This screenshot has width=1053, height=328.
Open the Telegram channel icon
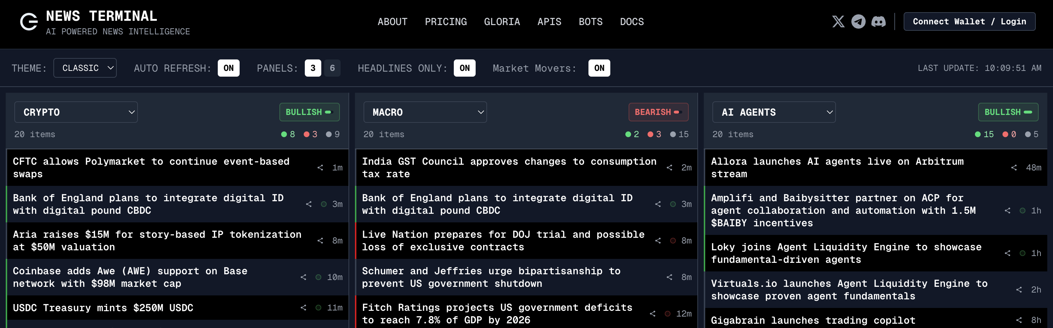(858, 21)
